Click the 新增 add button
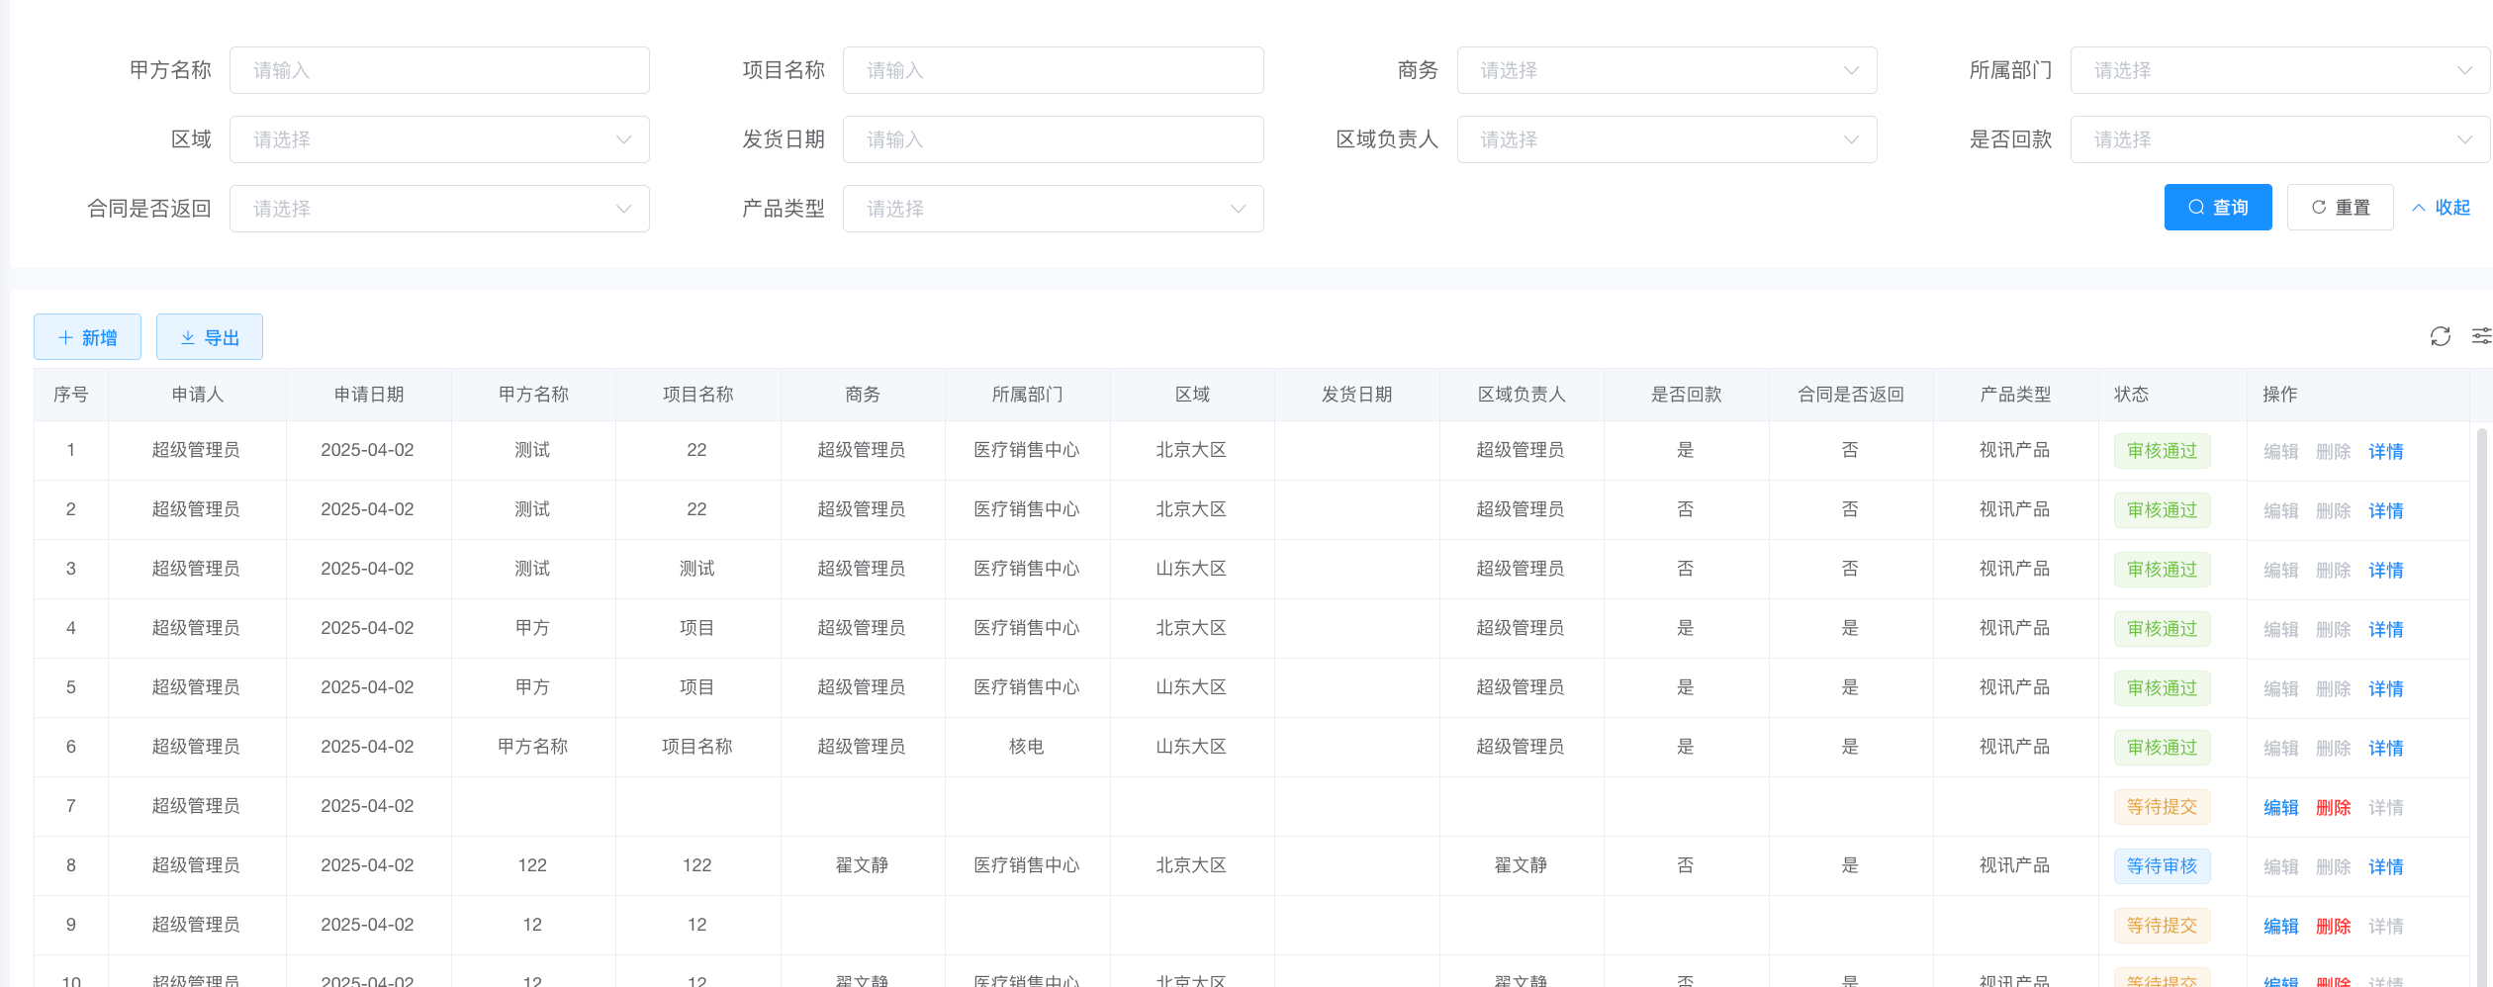The height and width of the screenshot is (987, 2493). (87, 337)
